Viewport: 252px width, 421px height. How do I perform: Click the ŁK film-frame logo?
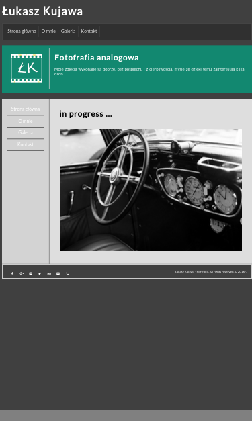point(26,68)
